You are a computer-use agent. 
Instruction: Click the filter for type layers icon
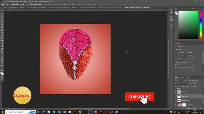(x=190, y=81)
